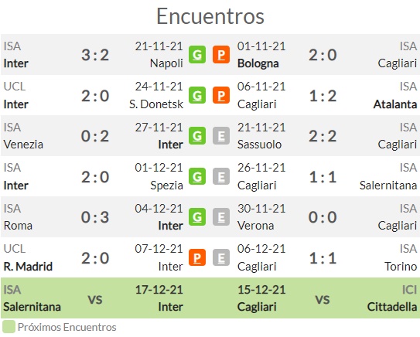Click the Venezia team name
The width and height of the screenshot is (420, 337).
tap(23, 145)
